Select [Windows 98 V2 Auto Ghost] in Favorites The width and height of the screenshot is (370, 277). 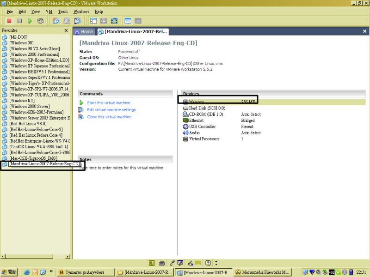pos(35,48)
